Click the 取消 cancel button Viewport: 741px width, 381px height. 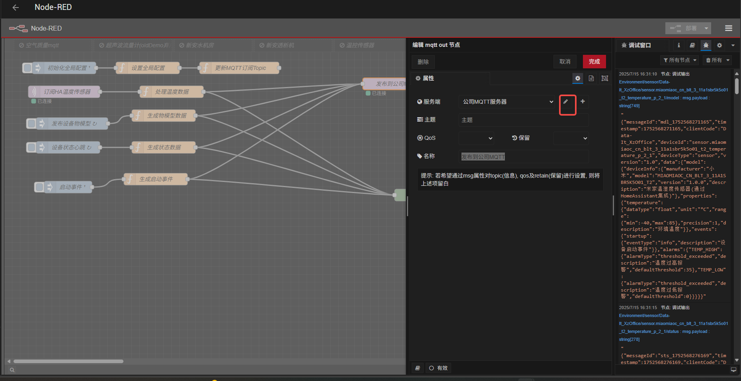coord(565,62)
